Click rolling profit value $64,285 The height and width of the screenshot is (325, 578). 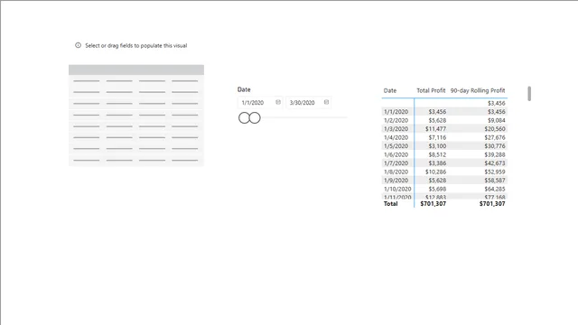[x=495, y=189]
